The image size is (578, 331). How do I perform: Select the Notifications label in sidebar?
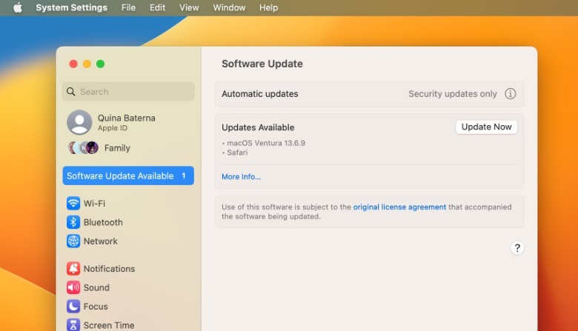[109, 268]
